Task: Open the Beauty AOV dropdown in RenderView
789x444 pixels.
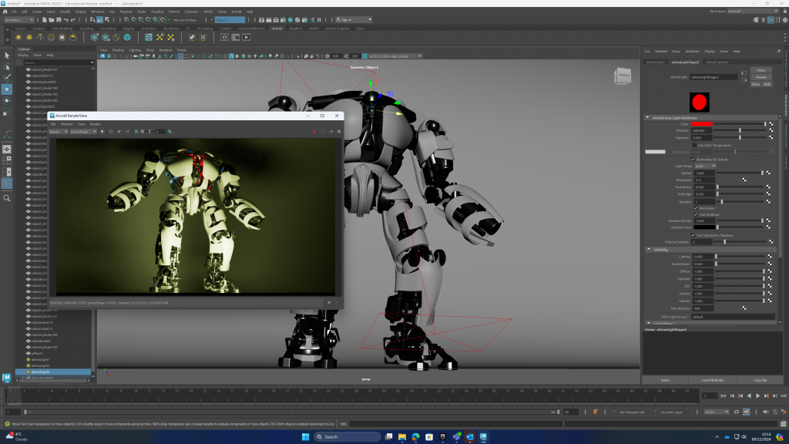Action: pos(57,132)
